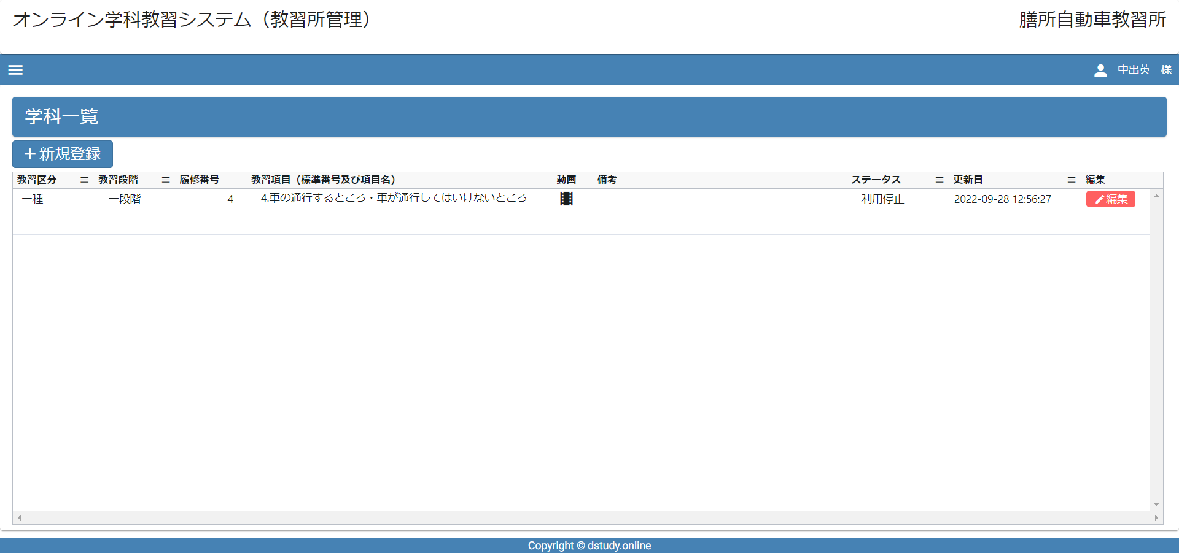
Task: Click the vertical scrollbar down arrow
Action: tap(1156, 505)
